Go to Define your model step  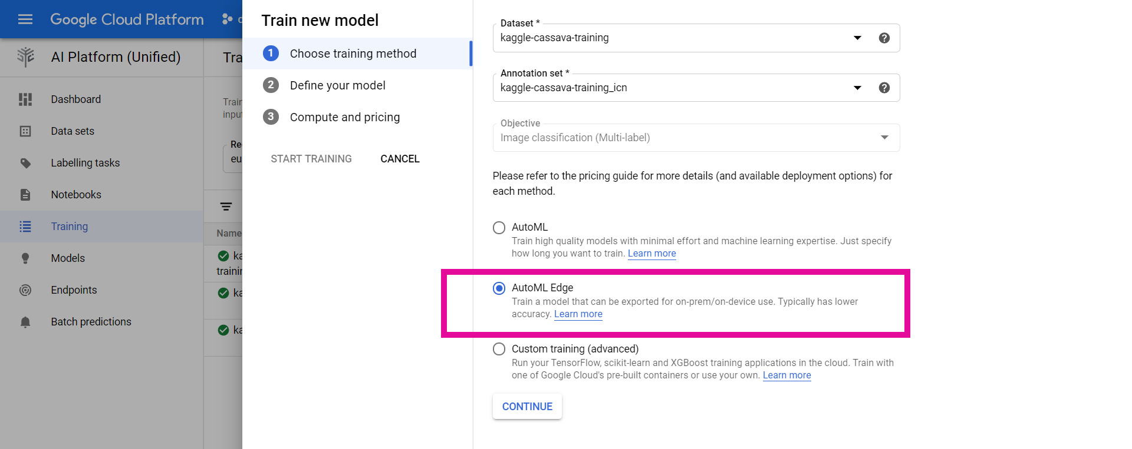pos(337,85)
